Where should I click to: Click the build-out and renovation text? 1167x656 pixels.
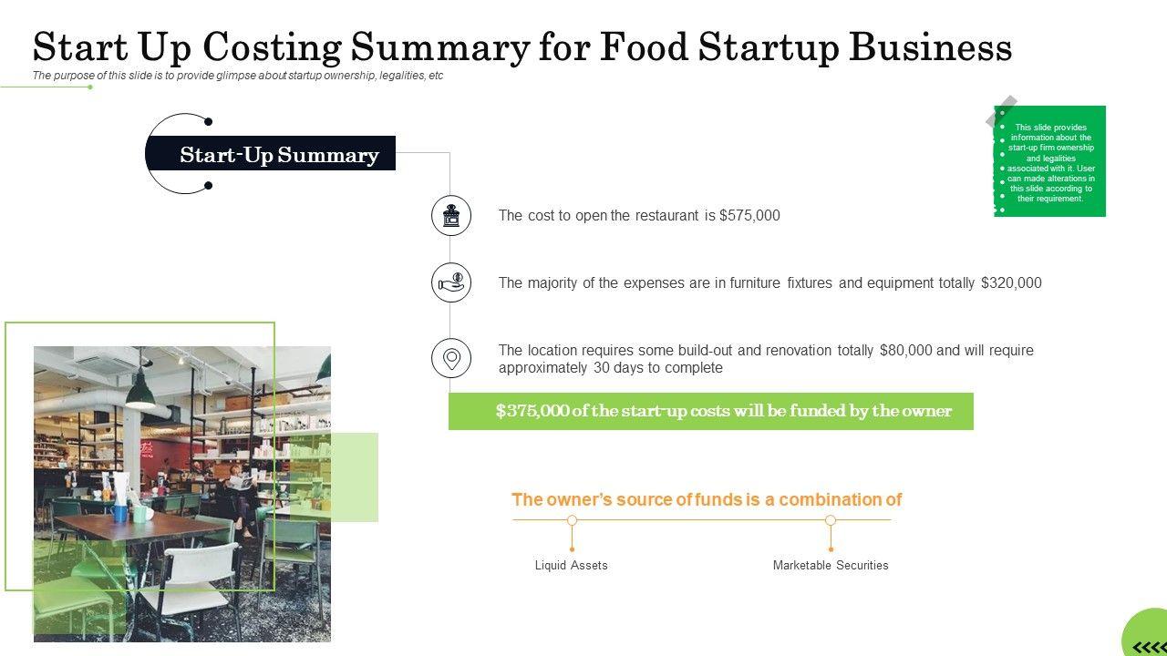pos(766,359)
